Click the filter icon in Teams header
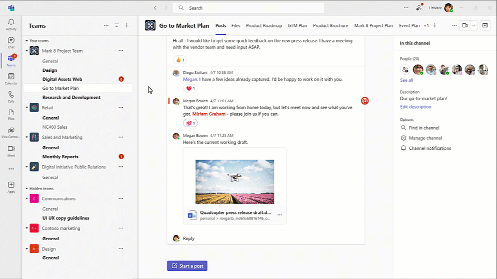The height and width of the screenshot is (279, 497). [x=116, y=25]
